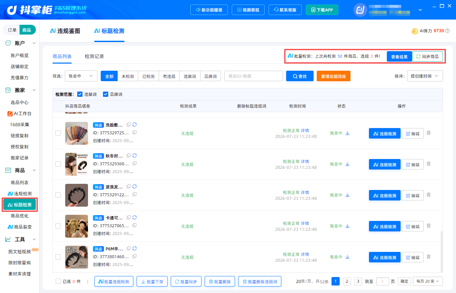Check the P6M辛… product row checkbox
456x293 pixels.
click(58, 257)
